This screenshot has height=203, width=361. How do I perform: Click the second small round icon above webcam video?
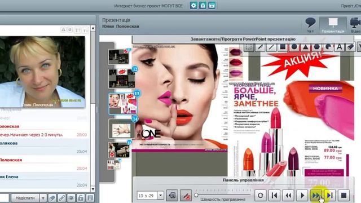[x=70, y=30]
